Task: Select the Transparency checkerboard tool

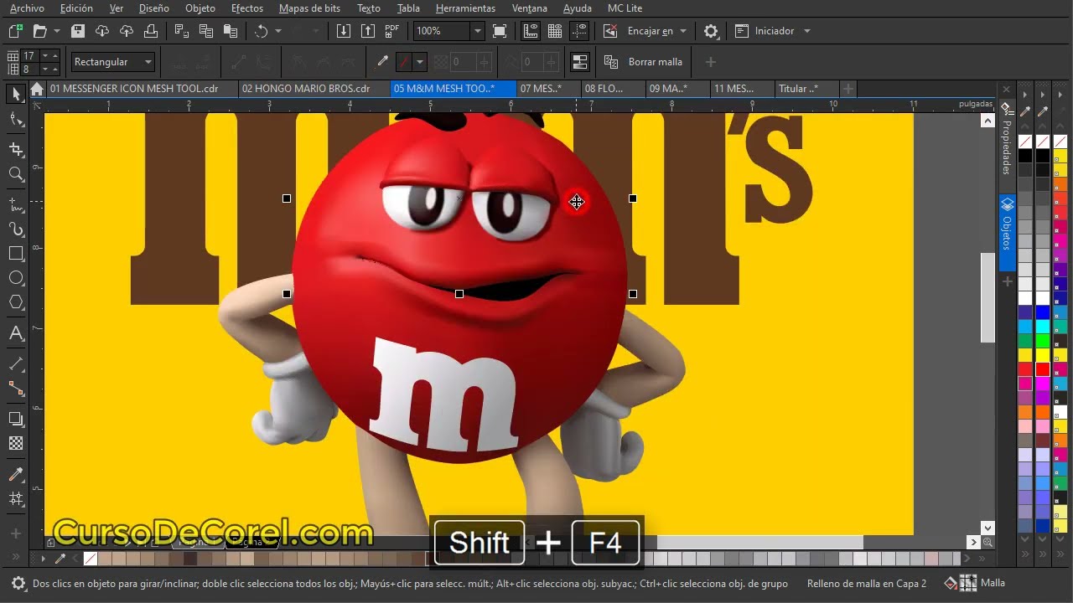Action: coord(15,444)
